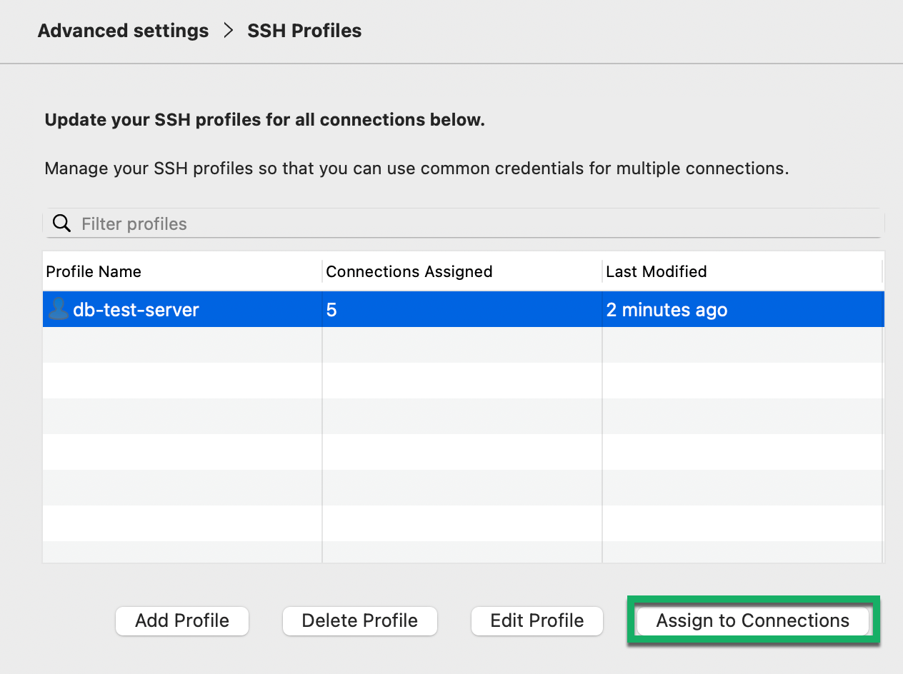Click the user icon beside db-test-server
Viewport: 903px width, 674px height.
coord(57,309)
